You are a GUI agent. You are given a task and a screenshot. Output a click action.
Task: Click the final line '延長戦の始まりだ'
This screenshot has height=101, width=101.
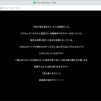coord(52,80)
